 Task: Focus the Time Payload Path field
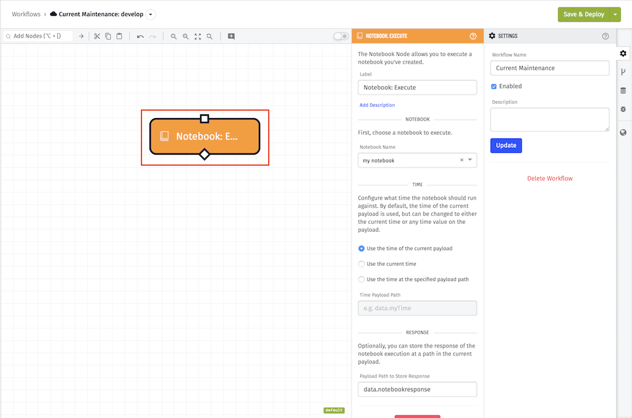417,309
